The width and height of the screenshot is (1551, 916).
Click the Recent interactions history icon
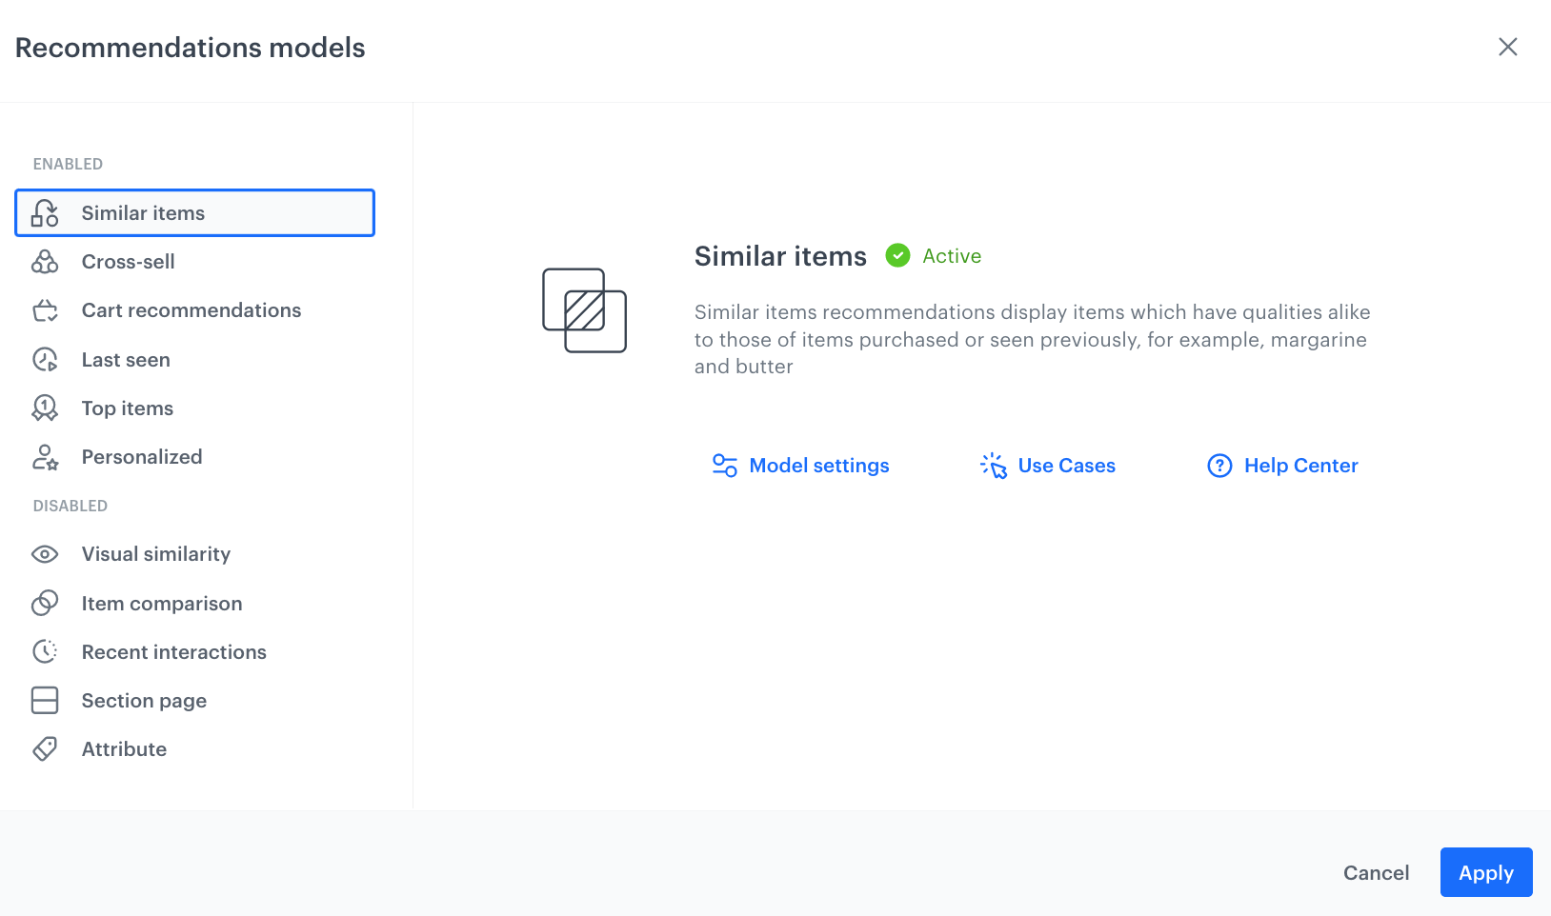click(45, 651)
